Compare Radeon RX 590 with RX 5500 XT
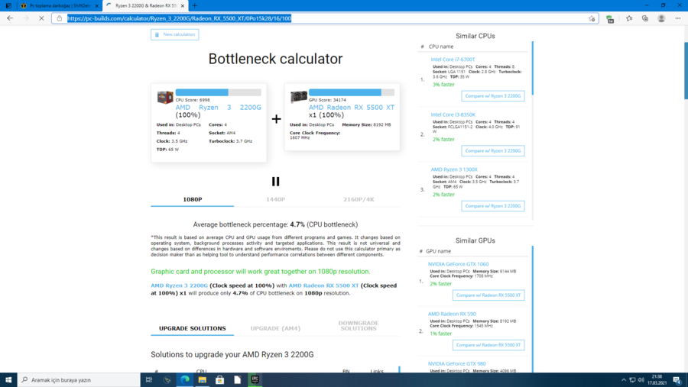The image size is (688, 387). (488, 345)
